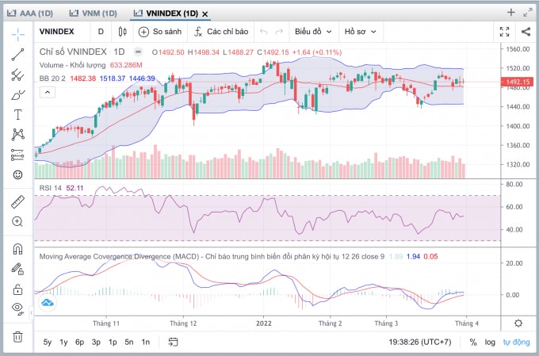Open Các chỉ báo indicators button
Image resolution: width=539 pixels, height=356 pixels.
pos(221,32)
